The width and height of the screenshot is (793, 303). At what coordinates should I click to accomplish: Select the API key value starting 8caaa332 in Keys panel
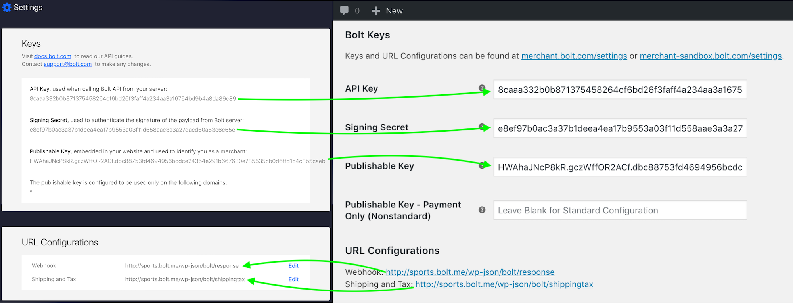(133, 99)
